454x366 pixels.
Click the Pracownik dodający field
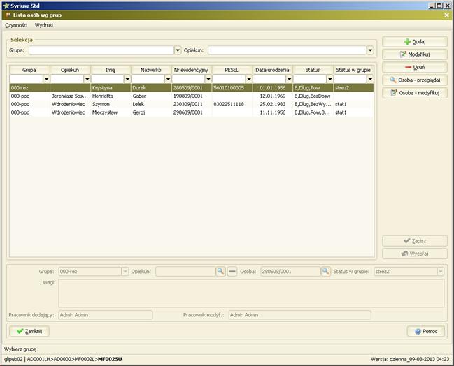106,315
